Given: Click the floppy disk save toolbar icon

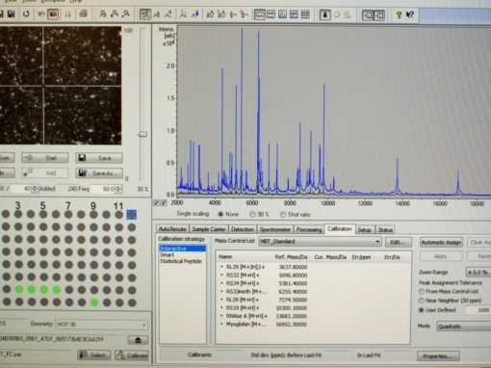Looking at the screenshot, I should click(12, 13).
